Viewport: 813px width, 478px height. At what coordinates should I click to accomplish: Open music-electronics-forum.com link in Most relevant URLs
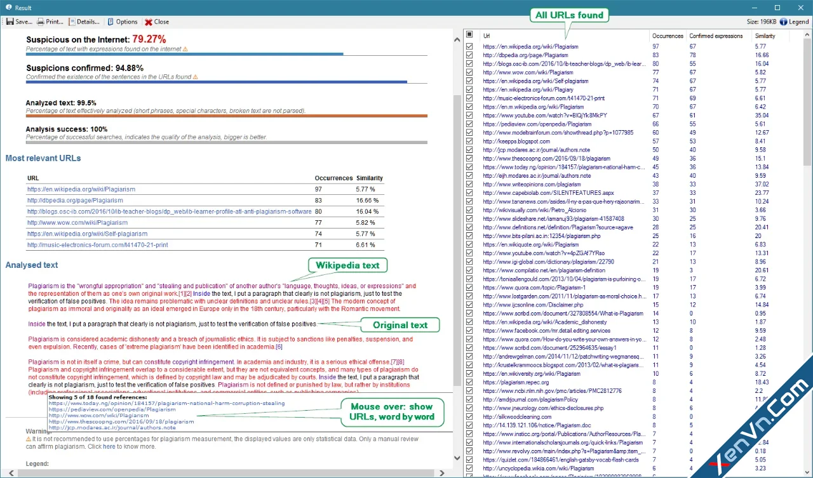pyautogui.click(x=98, y=244)
